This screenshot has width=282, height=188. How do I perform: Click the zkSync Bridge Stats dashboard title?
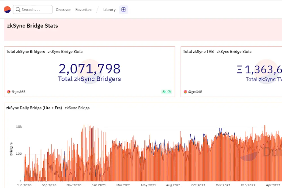pos(32,26)
